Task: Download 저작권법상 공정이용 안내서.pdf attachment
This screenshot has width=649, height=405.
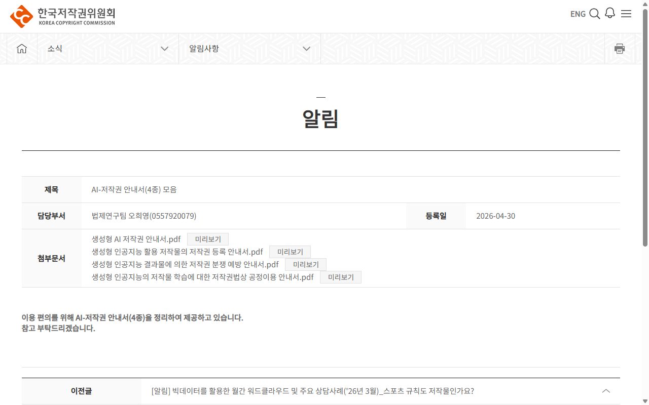Action: (203, 277)
